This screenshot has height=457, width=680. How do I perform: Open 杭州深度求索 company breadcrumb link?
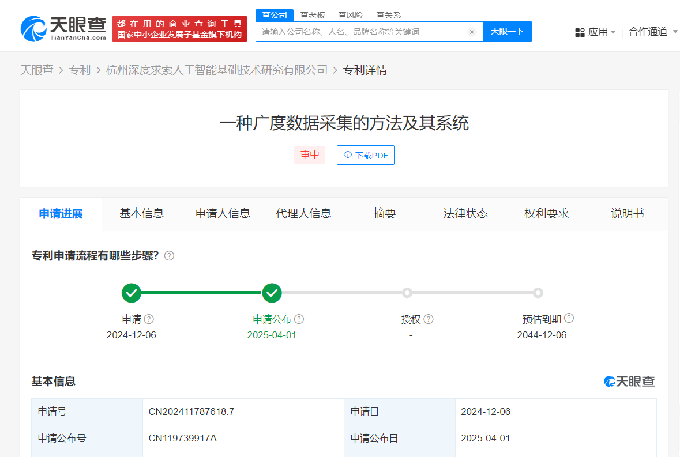pos(217,70)
